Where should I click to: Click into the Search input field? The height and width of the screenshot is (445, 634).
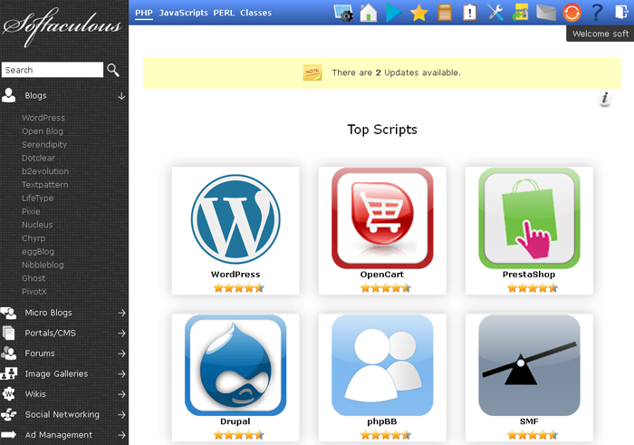pyautogui.click(x=52, y=70)
